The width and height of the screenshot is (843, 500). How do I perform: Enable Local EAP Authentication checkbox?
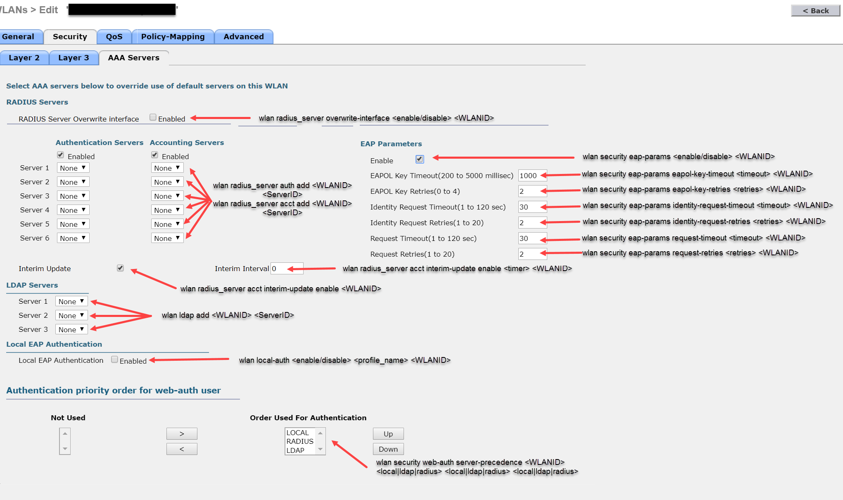coord(114,360)
